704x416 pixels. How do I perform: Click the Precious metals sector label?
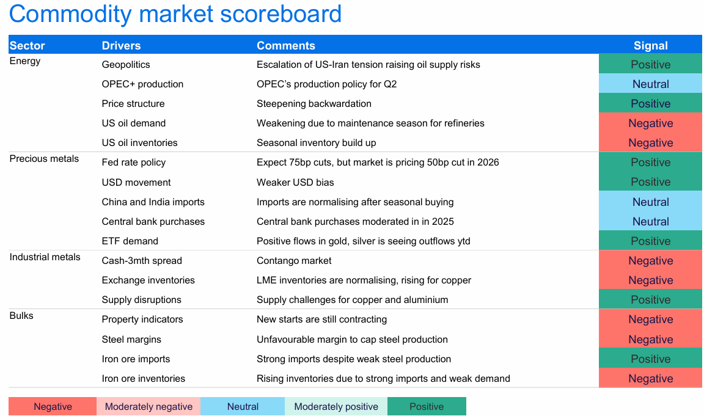[44, 159]
